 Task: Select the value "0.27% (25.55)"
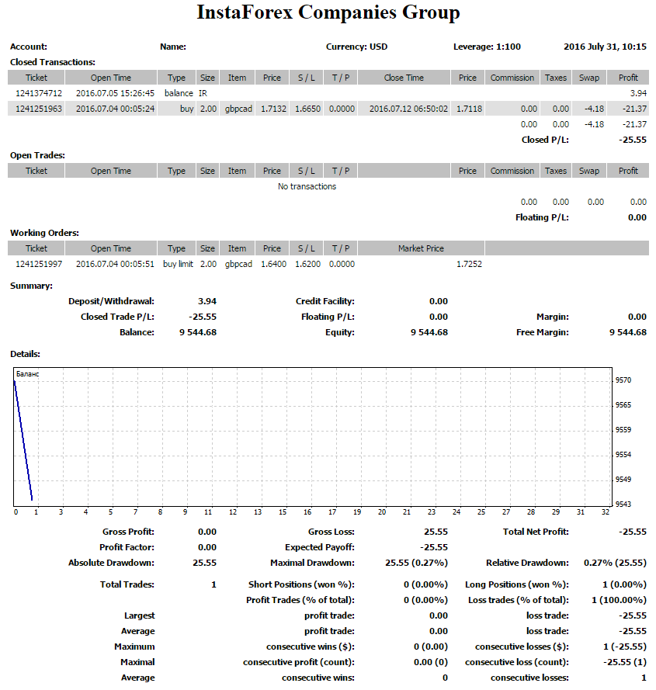tap(615, 563)
